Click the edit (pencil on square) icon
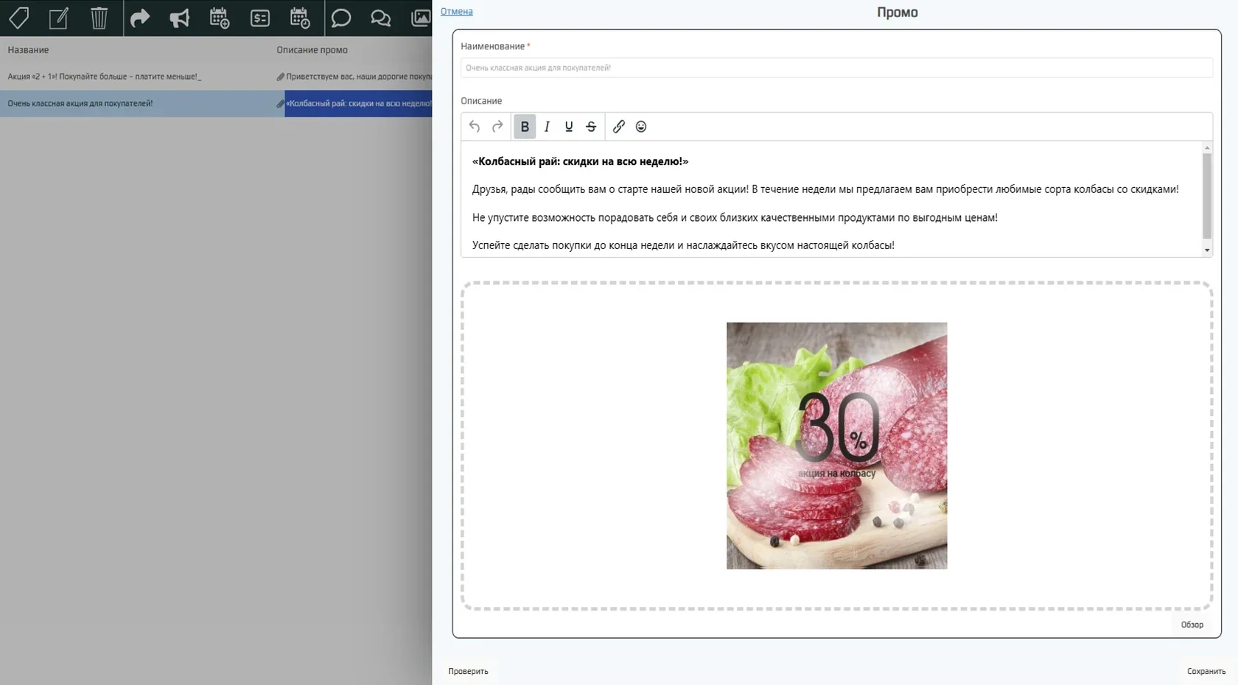Viewport: 1238px width, 685px height. click(59, 18)
